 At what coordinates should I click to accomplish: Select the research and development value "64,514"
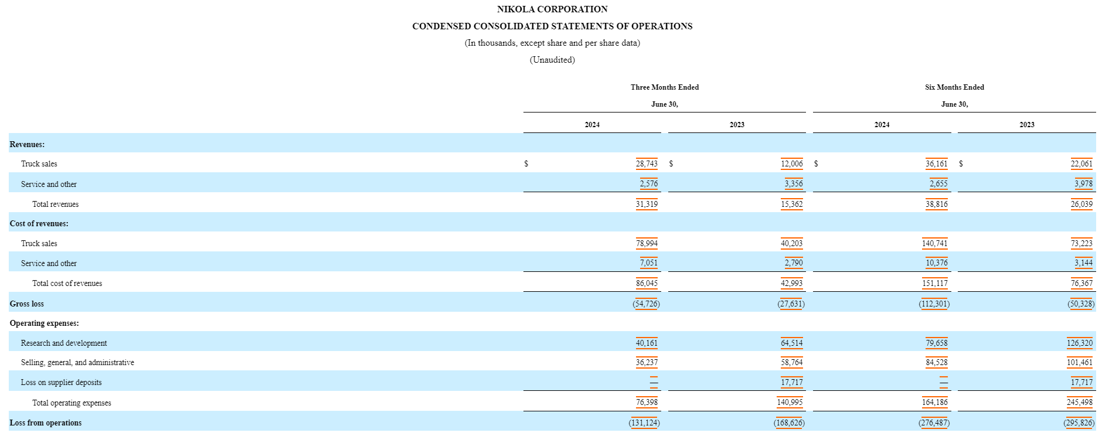(x=792, y=343)
